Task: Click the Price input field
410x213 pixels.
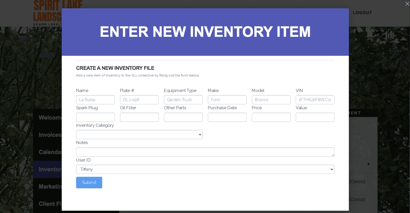Action: tap(271, 117)
